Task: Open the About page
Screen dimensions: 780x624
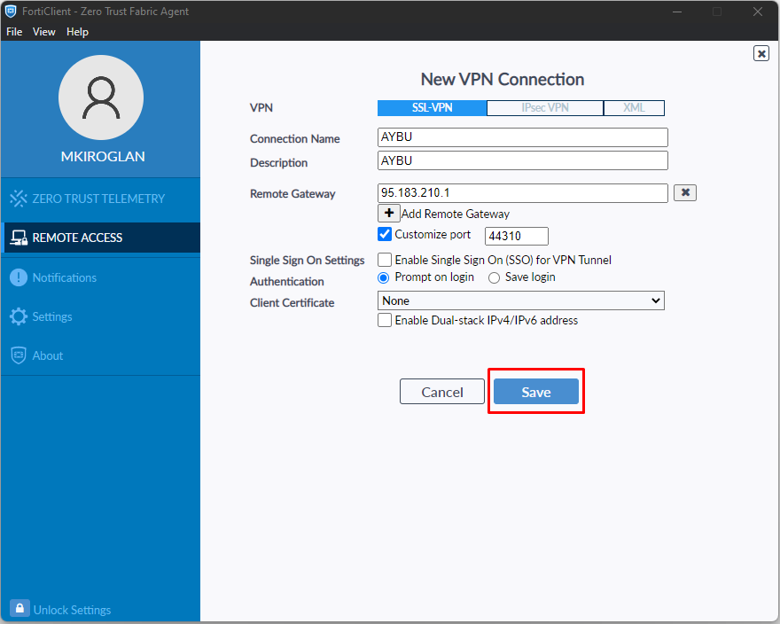Action: point(48,355)
